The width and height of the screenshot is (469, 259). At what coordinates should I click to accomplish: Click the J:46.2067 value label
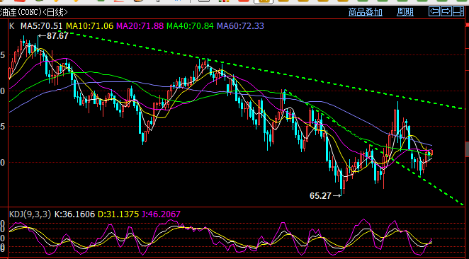(x=161, y=214)
